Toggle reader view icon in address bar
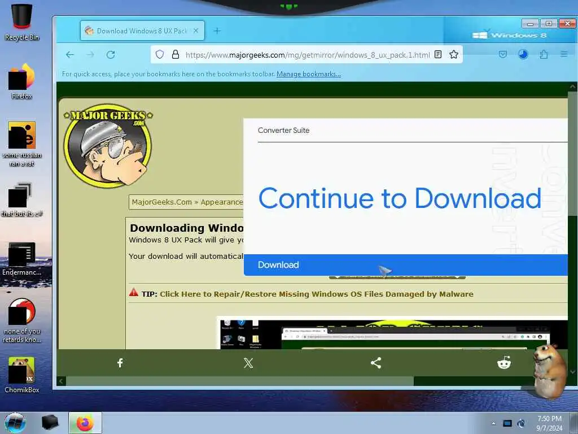Viewport: 578px width, 434px height. (x=438, y=55)
